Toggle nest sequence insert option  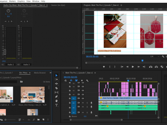66,81
